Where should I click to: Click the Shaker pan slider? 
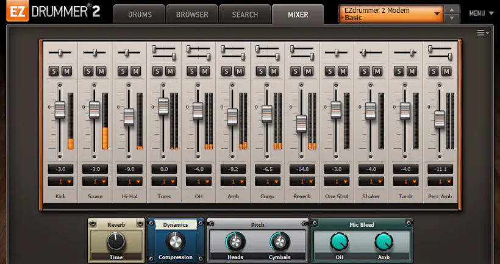point(371,52)
